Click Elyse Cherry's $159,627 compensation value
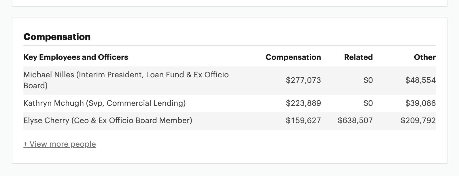 (303, 120)
